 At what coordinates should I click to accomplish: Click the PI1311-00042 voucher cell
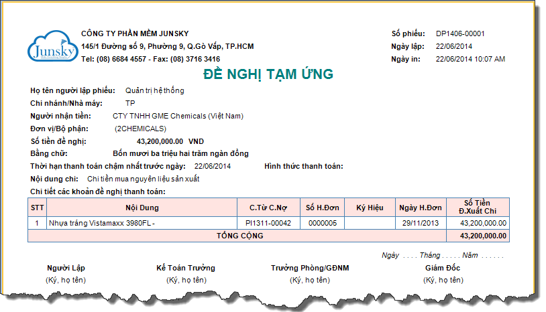point(268,223)
